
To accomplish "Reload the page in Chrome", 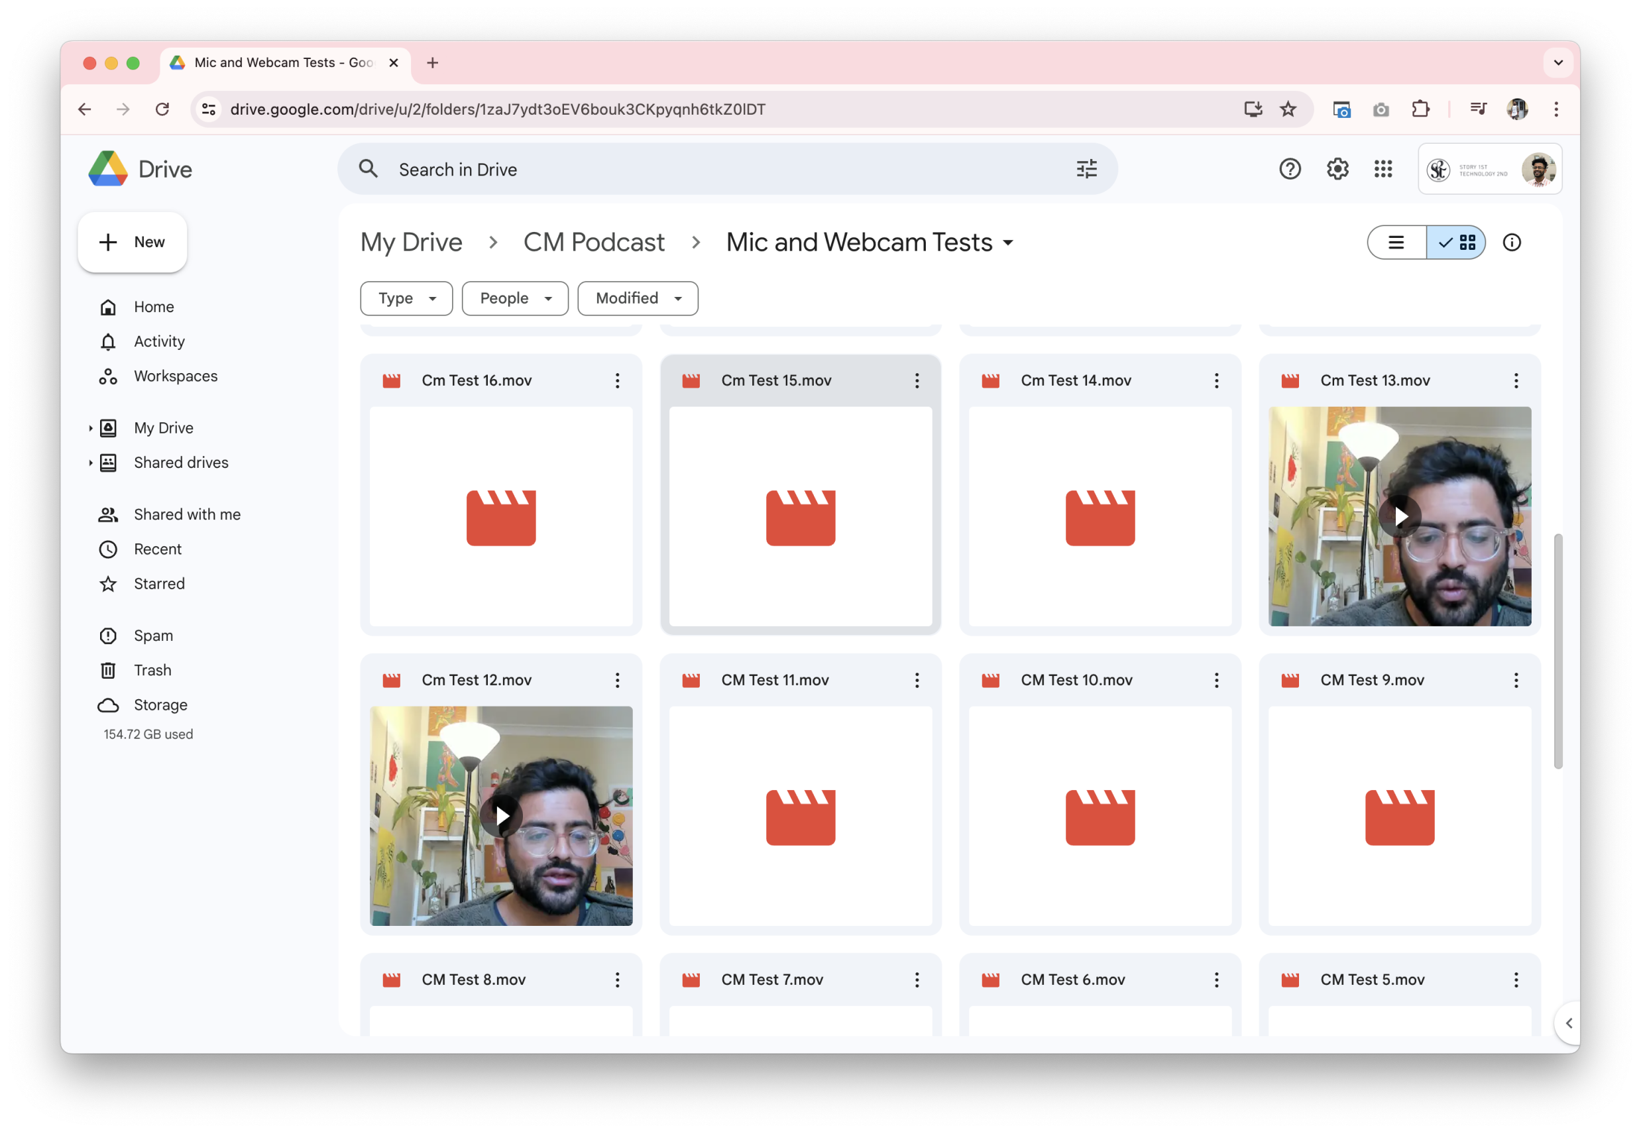I will 162,109.
